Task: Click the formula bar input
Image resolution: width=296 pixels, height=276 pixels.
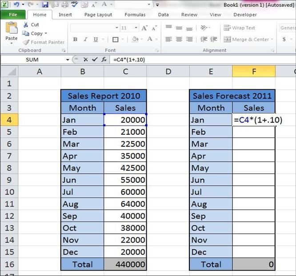Action: coord(203,60)
